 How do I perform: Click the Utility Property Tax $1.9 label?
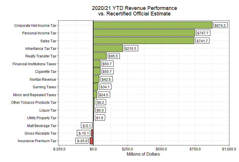coord(100,118)
